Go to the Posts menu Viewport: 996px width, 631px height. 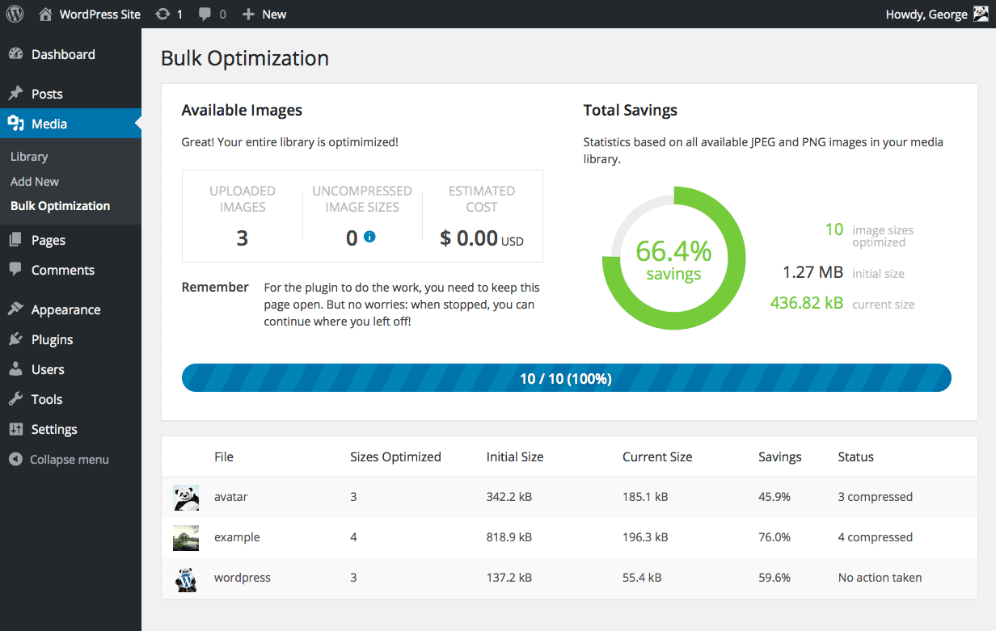[x=47, y=94]
